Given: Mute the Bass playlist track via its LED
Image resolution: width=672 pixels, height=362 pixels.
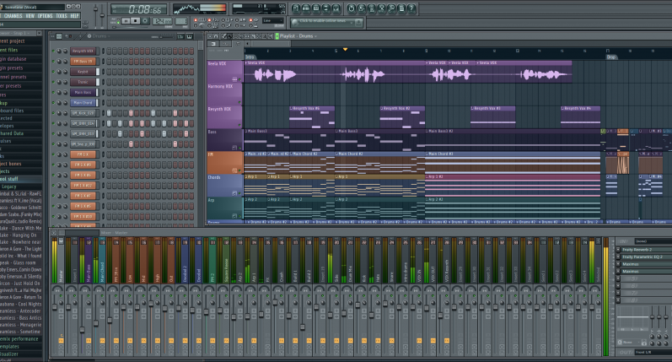Looking at the screenshot, I should tap(239, 148).
